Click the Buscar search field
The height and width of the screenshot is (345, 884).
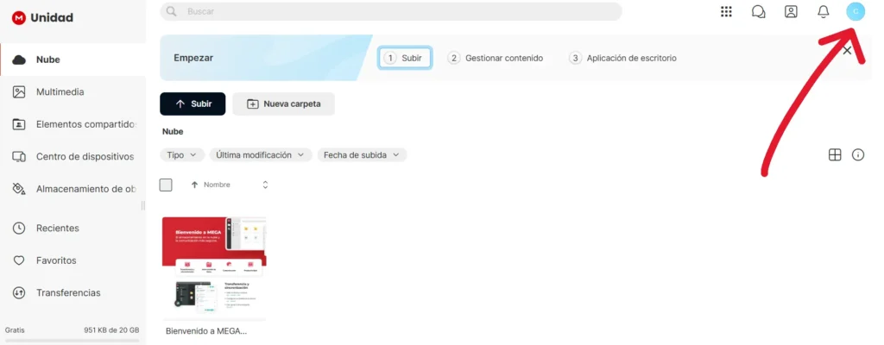[391, 11]
